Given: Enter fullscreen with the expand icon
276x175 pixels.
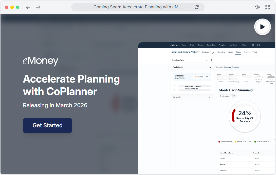Looking at the screenshot, I should [x=267, y=7].
